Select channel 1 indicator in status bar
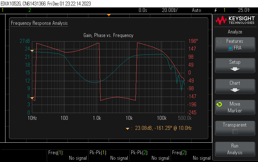The width and height of the screenshot is (258, 162). click(x=3, y=10)
